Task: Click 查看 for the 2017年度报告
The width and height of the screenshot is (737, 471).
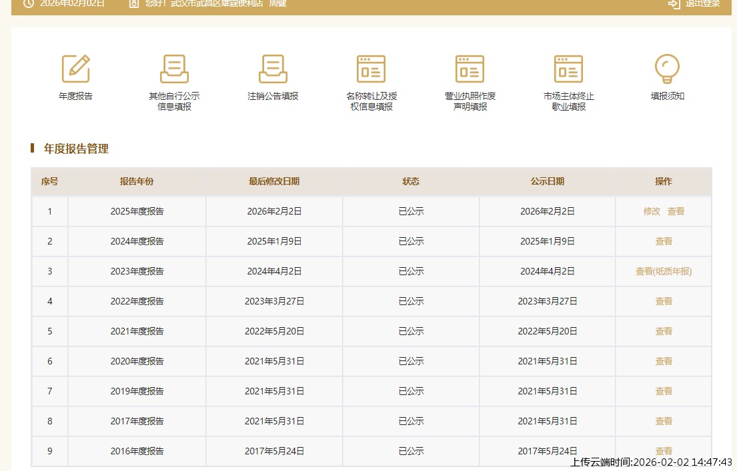Action: [x=664, y=421]
